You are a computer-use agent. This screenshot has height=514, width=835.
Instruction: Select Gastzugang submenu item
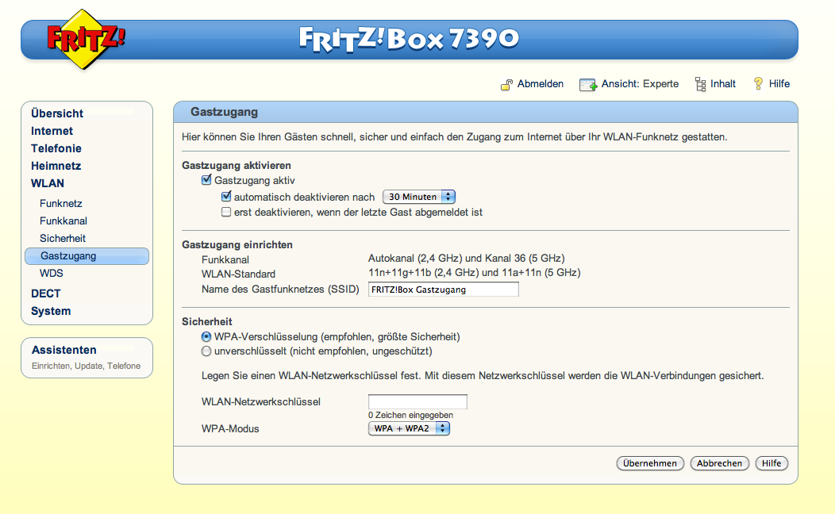click(87, 256)
